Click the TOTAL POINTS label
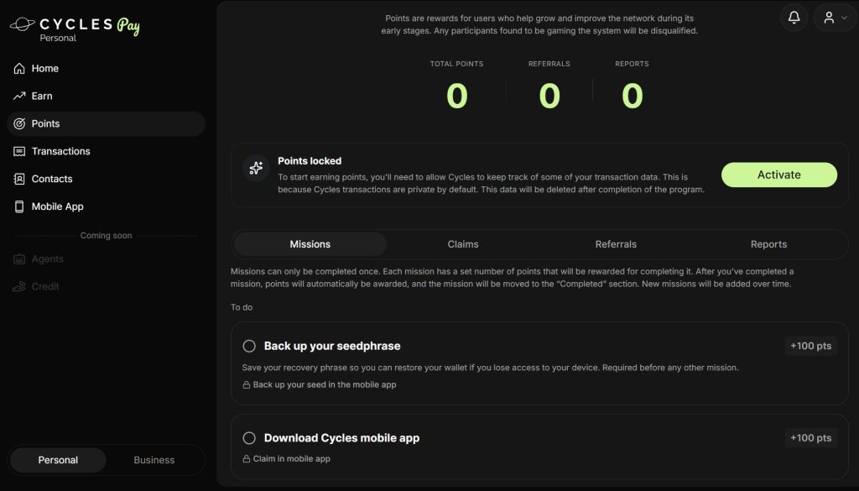859x491 pixels. (x=457, y=64)
